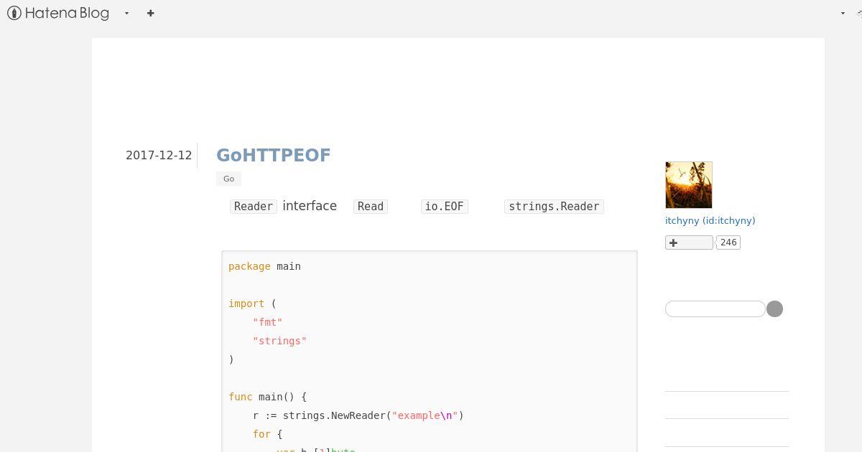Viewport: 862px width, 452px height.
Task: Click the Read inline code label
Action: pos(371,206)
